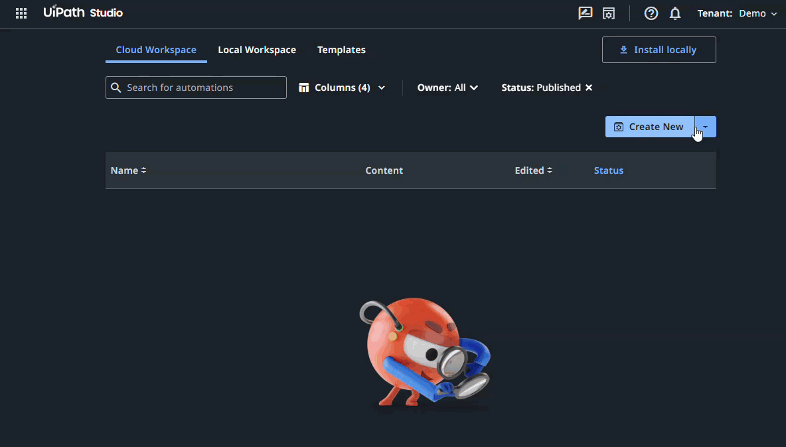Click the Status column header
Image resolution: width=786 pixels, height=447 pixels.
coord(609,170)
